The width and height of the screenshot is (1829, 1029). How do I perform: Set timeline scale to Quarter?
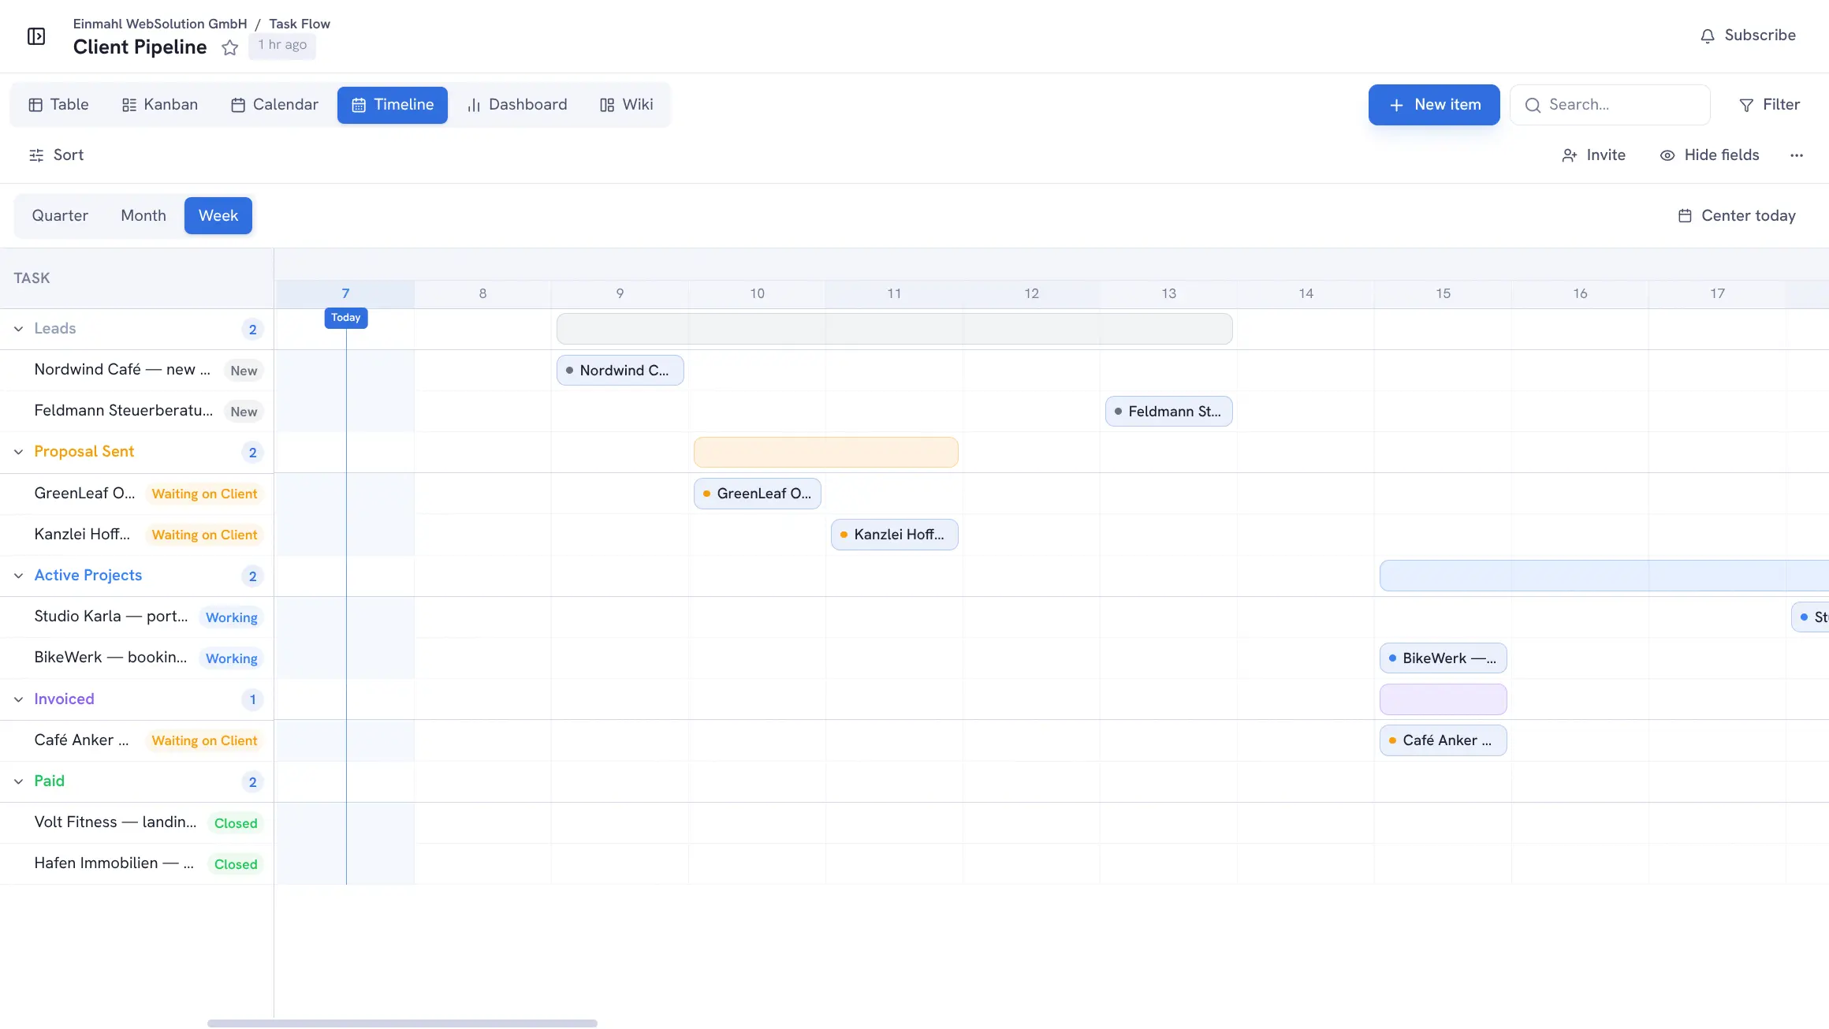click(x=60, y=216)
